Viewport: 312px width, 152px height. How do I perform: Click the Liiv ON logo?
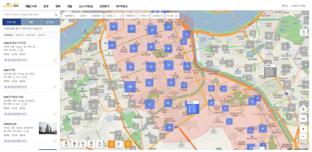click(x=12, y=5)
